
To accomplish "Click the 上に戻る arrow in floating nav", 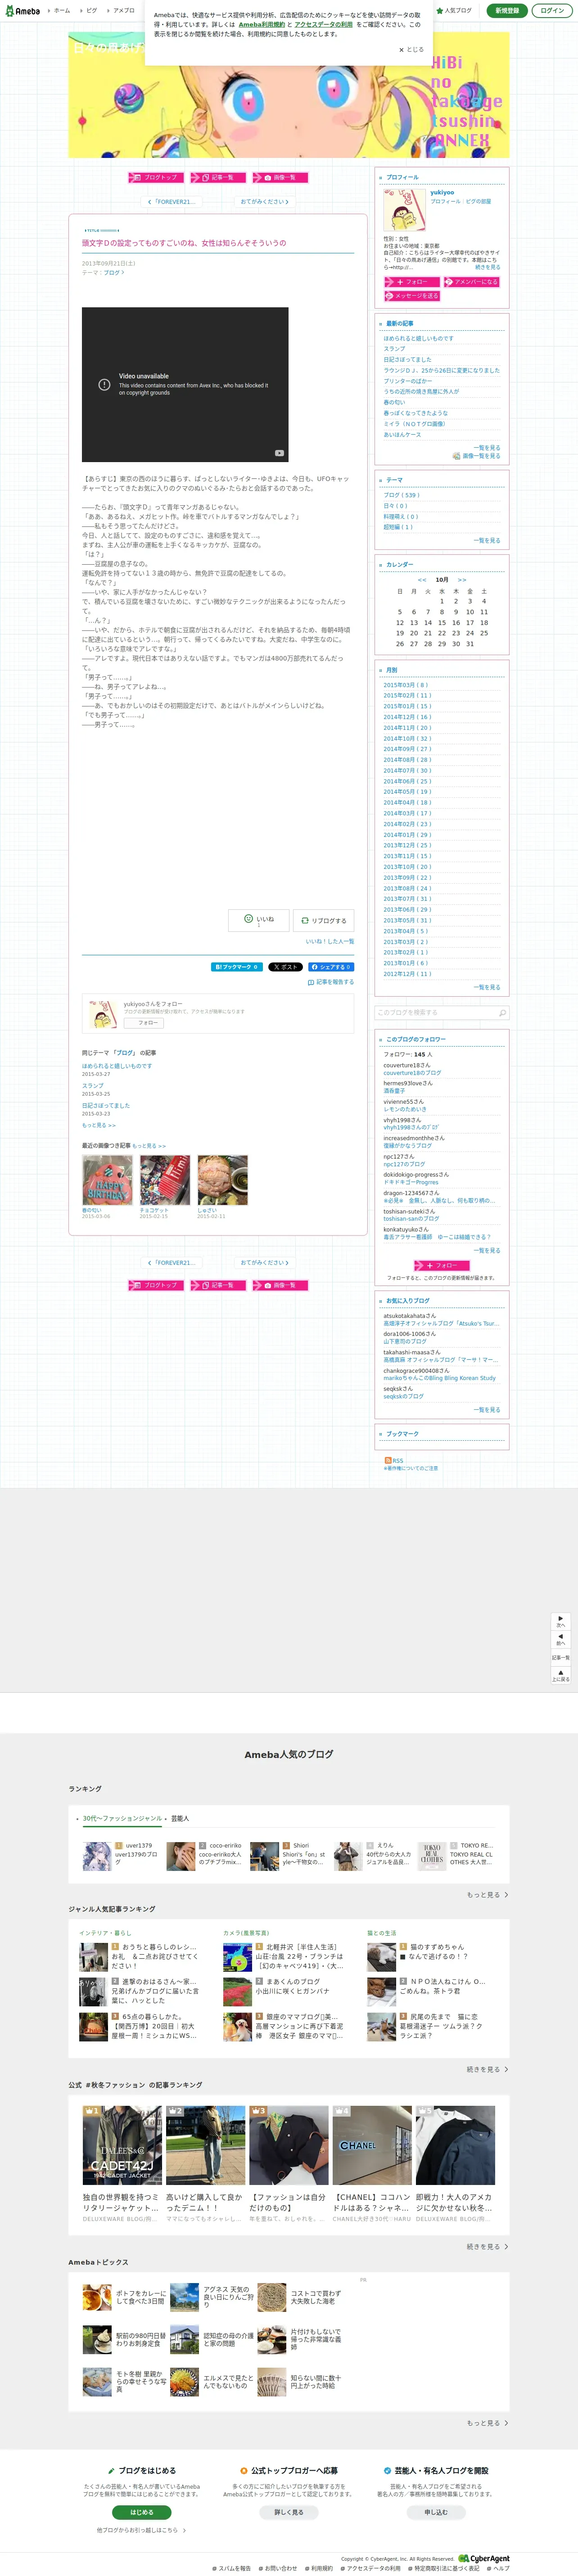I will (x=560, y=1675).
